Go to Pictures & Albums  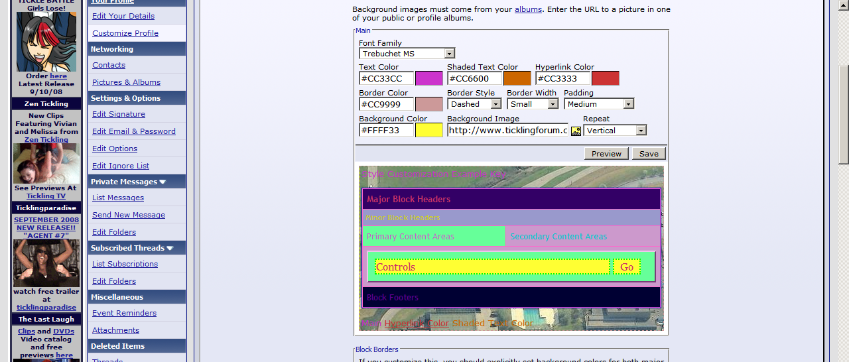(x=126, y=82)
